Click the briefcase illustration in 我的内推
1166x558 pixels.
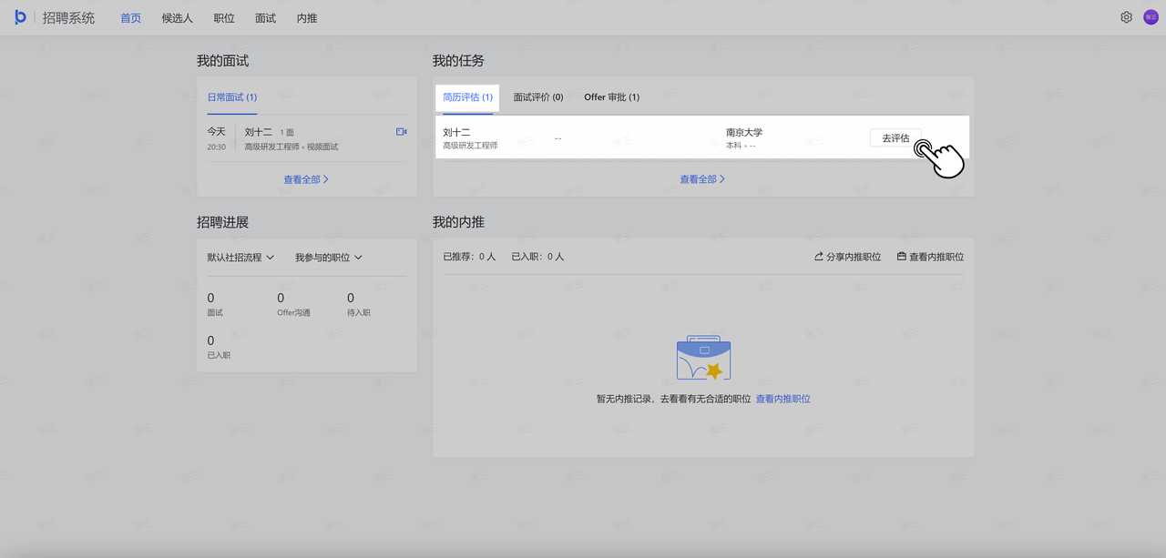(x=703, y=359)
